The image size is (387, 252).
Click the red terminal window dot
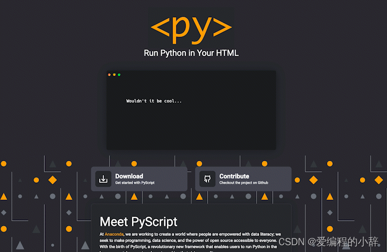tap(110, 74)
